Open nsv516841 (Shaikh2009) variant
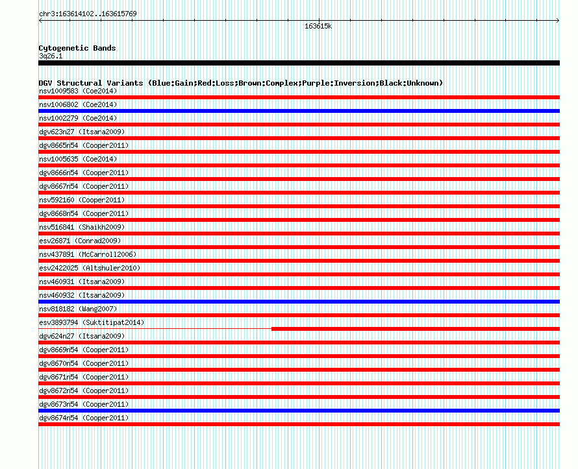Image resolution: width=578 pixels, height=469 pixels. (x=82, y=227)
